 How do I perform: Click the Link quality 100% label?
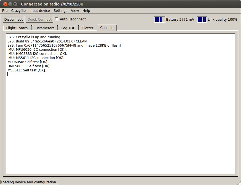(x=223, y=20)
